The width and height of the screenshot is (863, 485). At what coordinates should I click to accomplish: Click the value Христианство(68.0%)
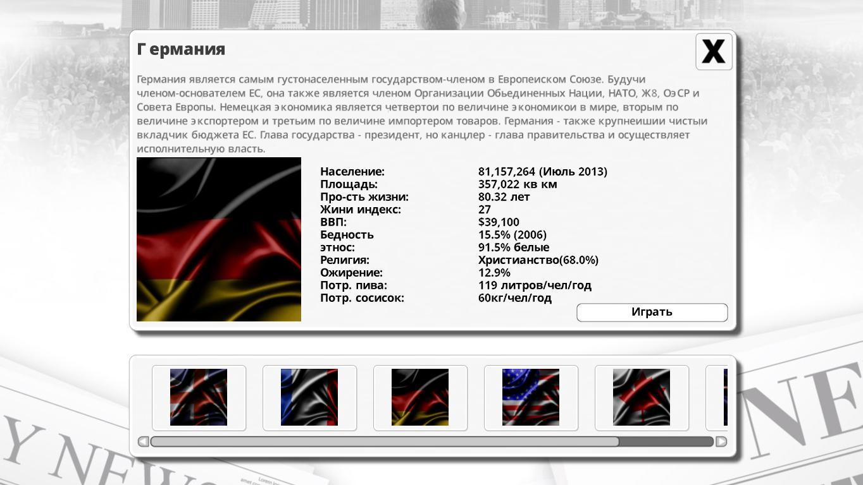tap(538, 260)
